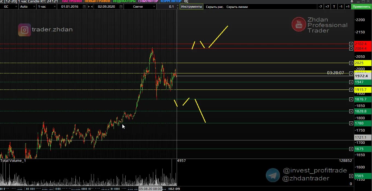Screen dimensions: 372x191
Task: Click the volume value 4957
Action: pyautogui.click(x=181, y=161)
